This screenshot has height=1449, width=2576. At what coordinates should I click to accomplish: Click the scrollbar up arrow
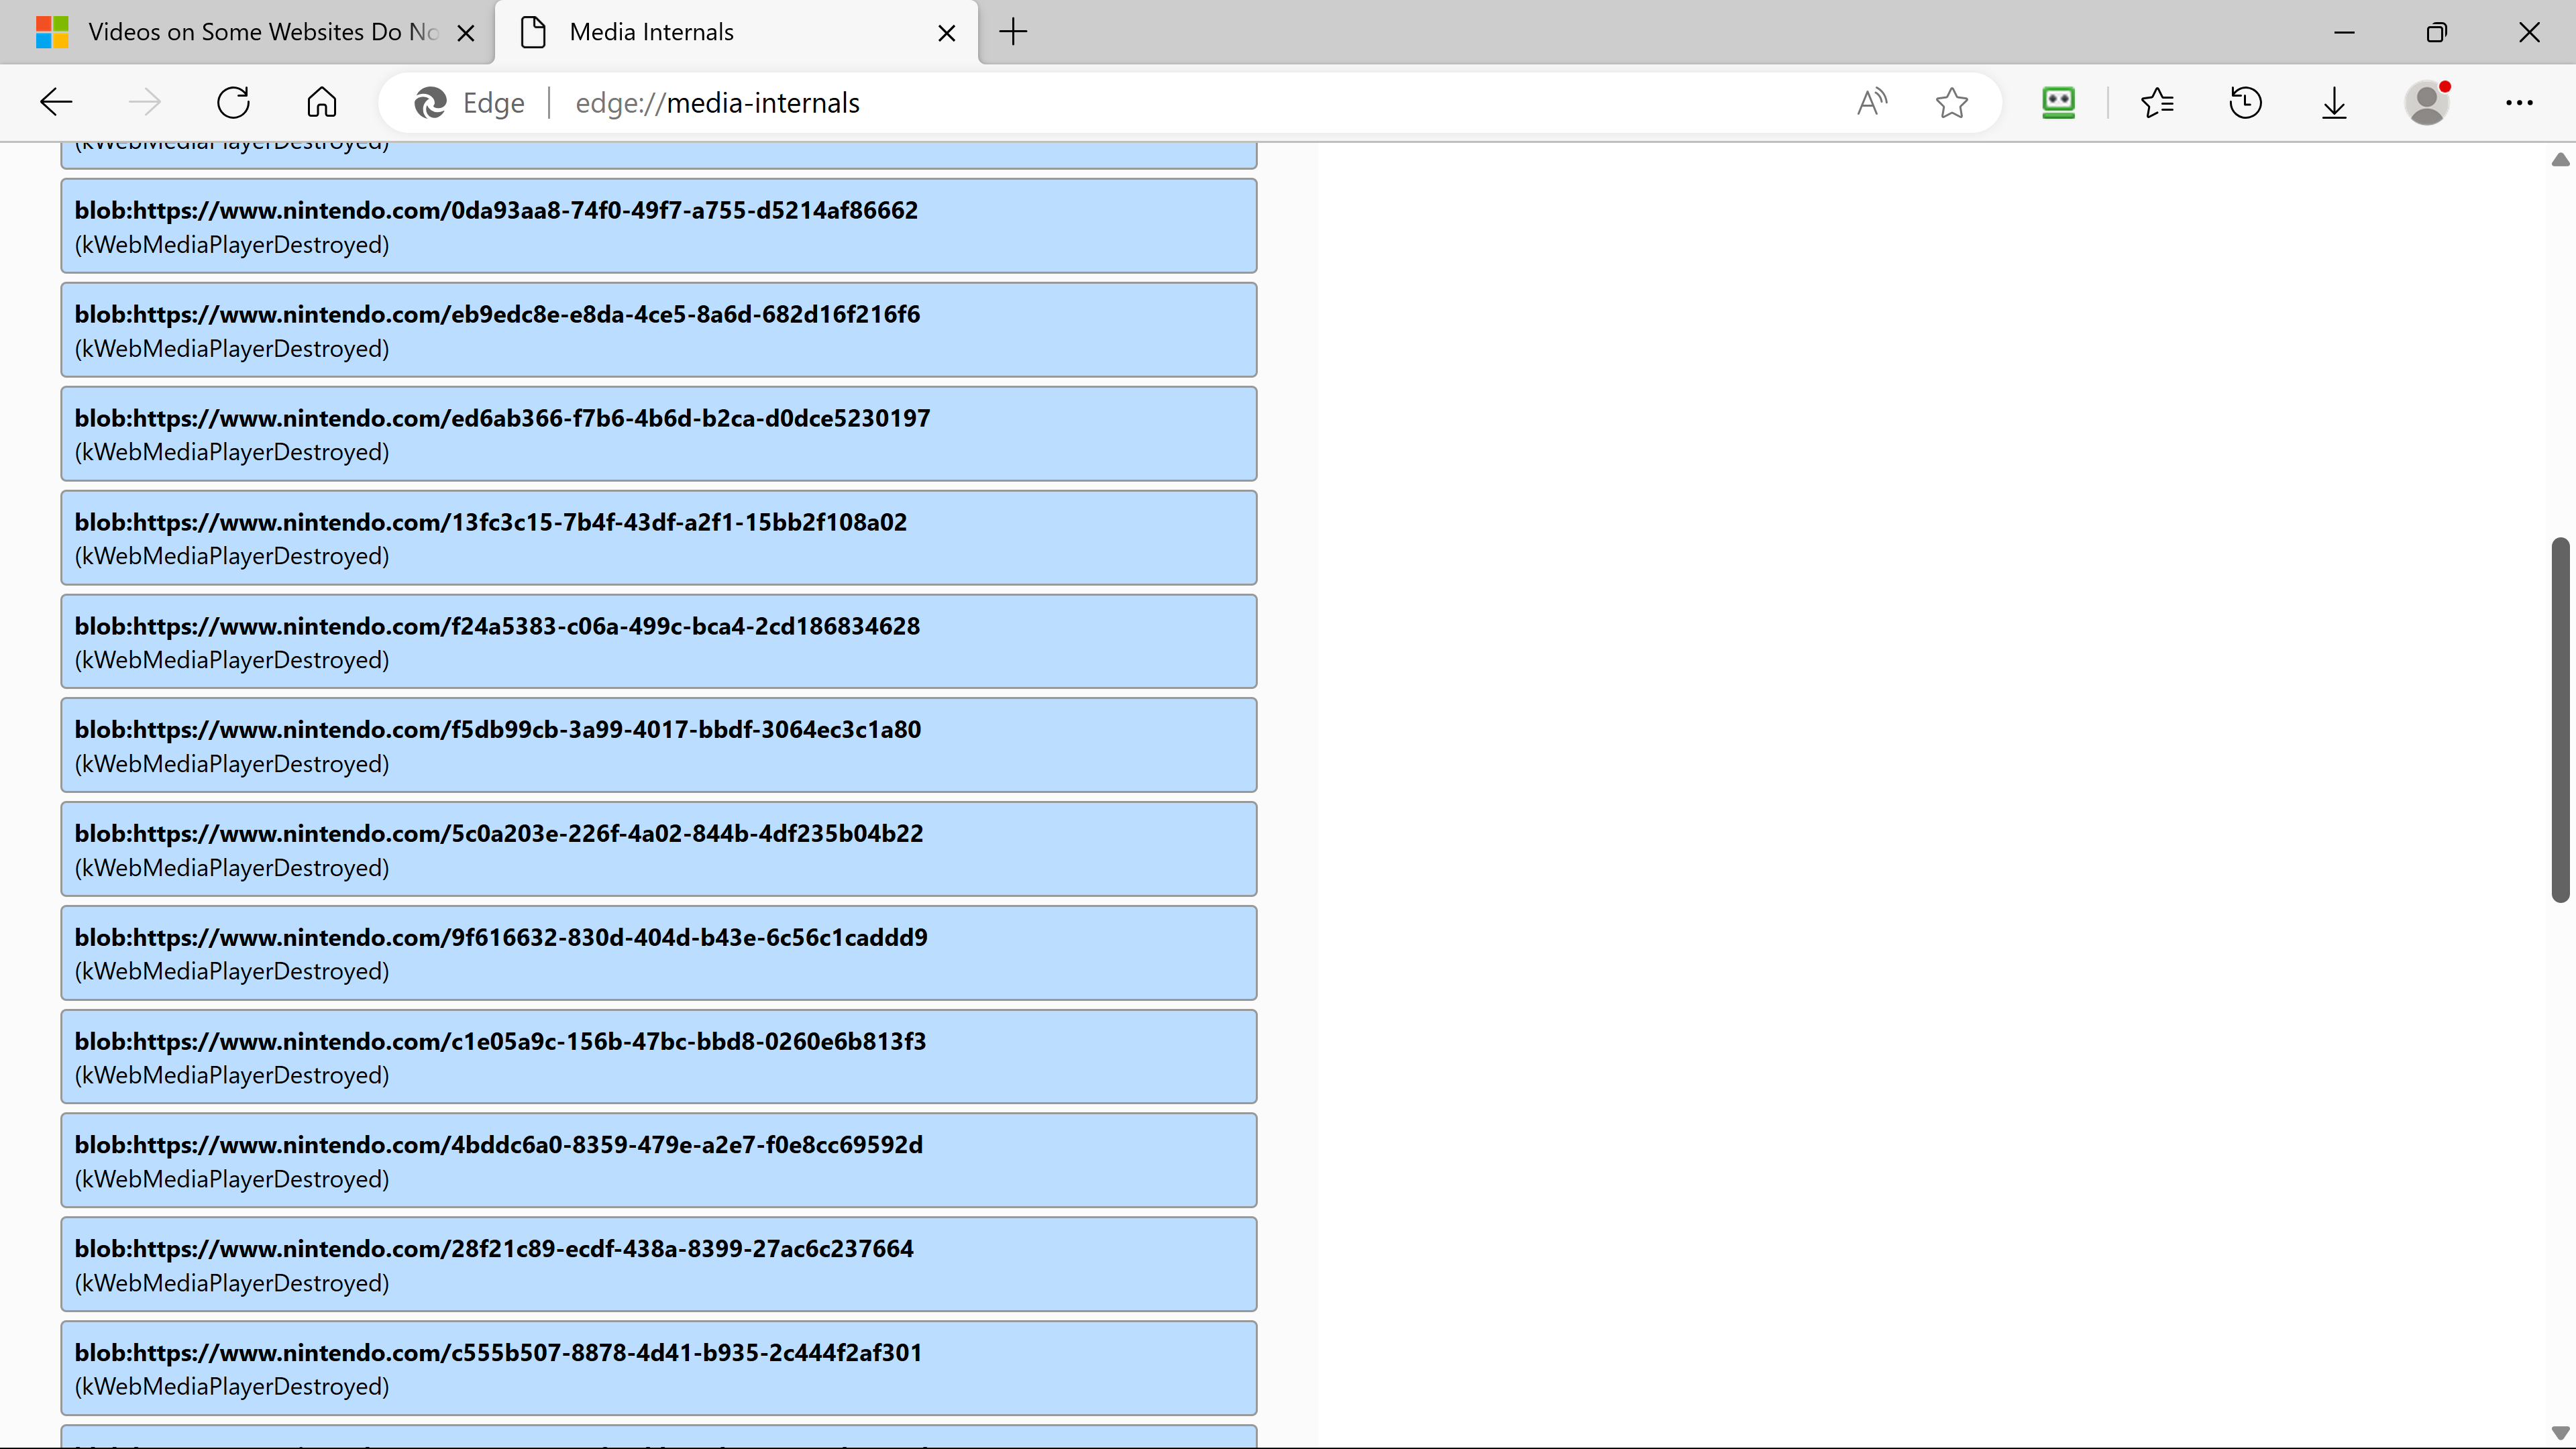pos(2560,159)
